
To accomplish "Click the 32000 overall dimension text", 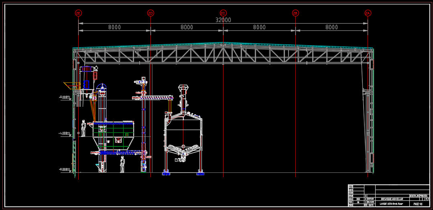I will pyautogui.click(x=223, y=20).
